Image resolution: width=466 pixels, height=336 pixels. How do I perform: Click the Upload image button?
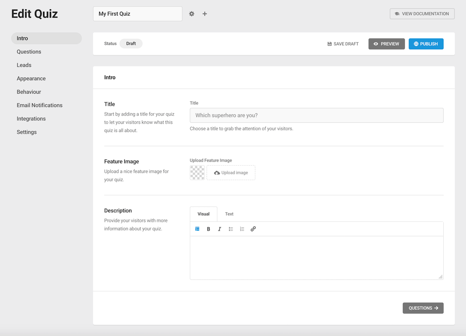coord(231,173)
